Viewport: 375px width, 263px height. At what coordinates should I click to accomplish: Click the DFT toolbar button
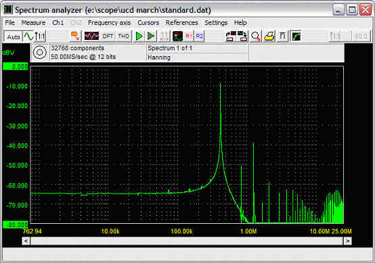(108, 37)
